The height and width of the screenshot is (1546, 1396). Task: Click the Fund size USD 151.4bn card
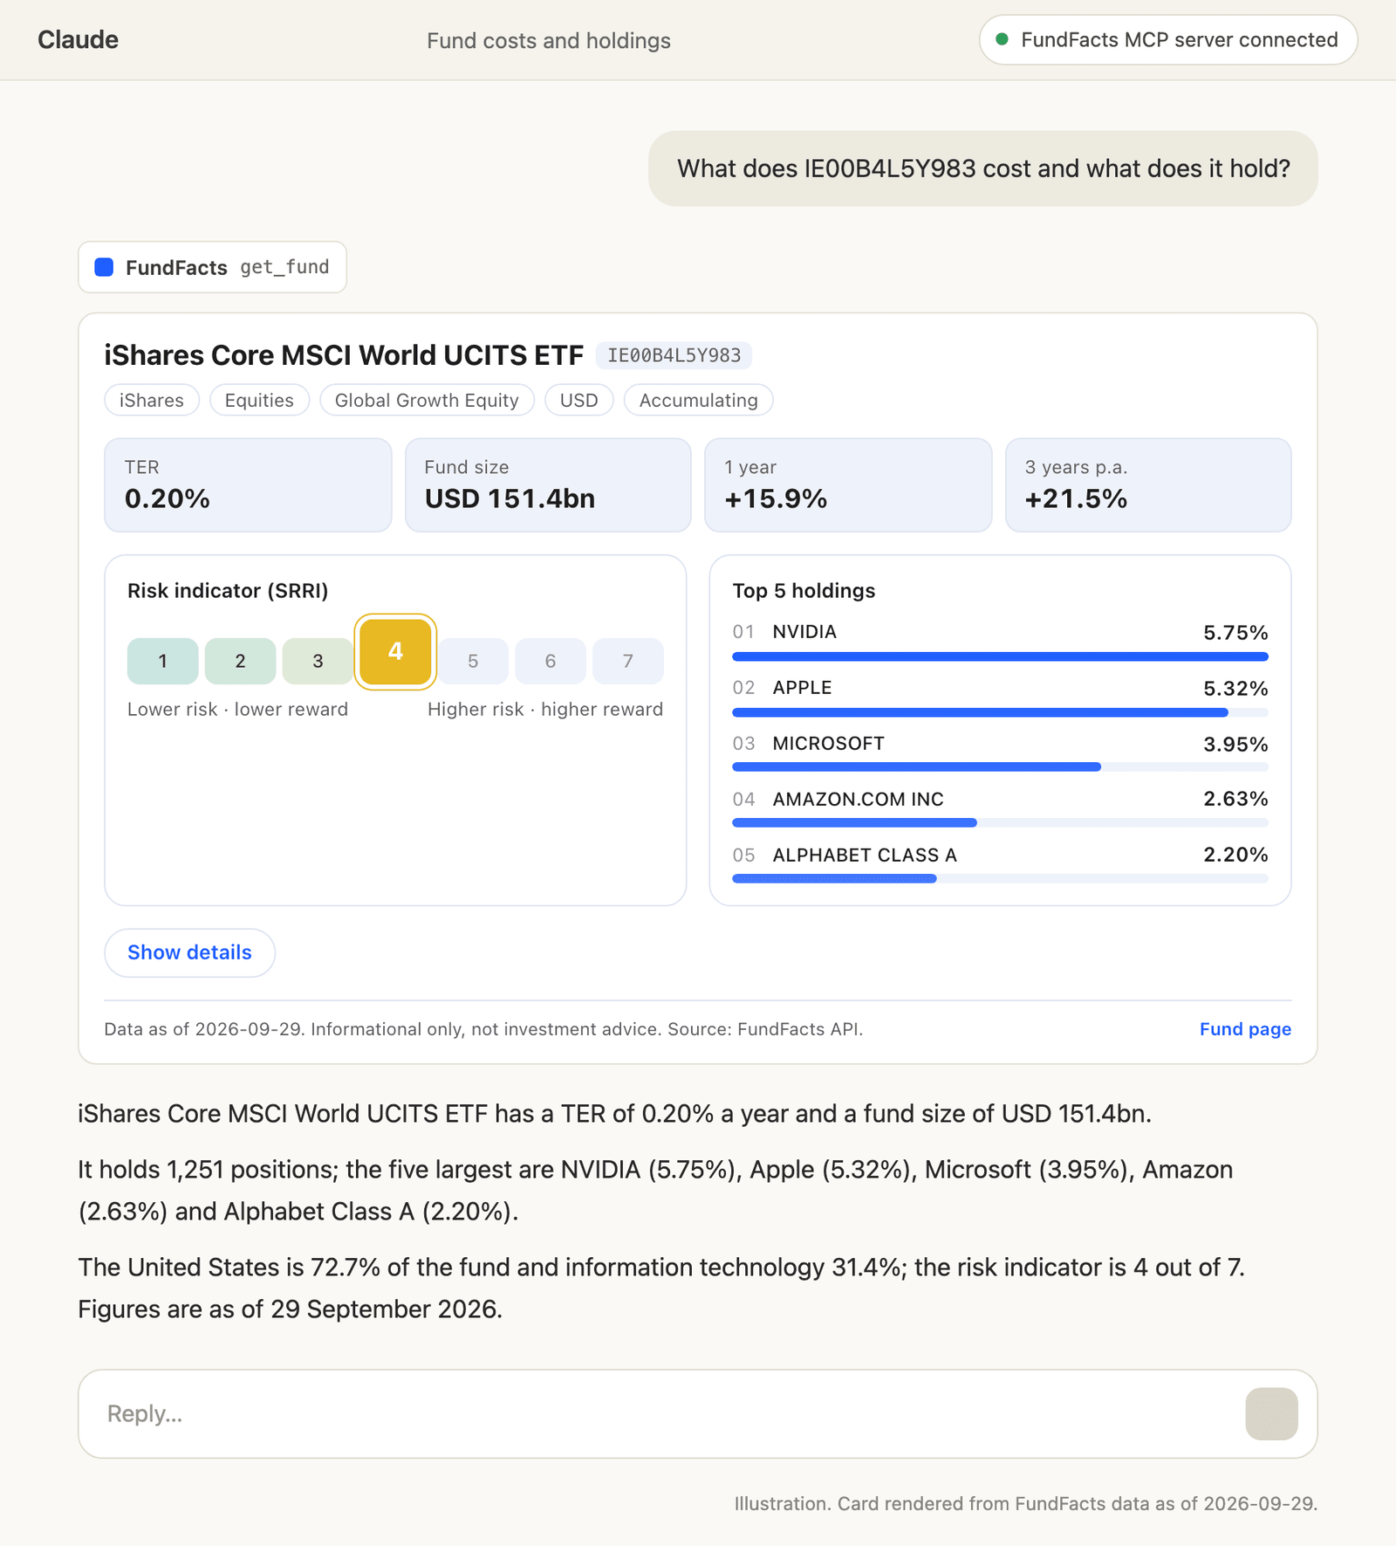[x=548, y=484]
